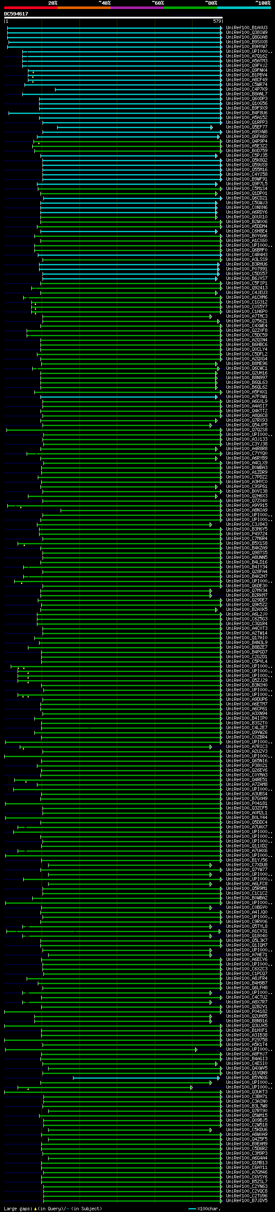Click the cyan ~100% identity legend segment

point(244,8)
